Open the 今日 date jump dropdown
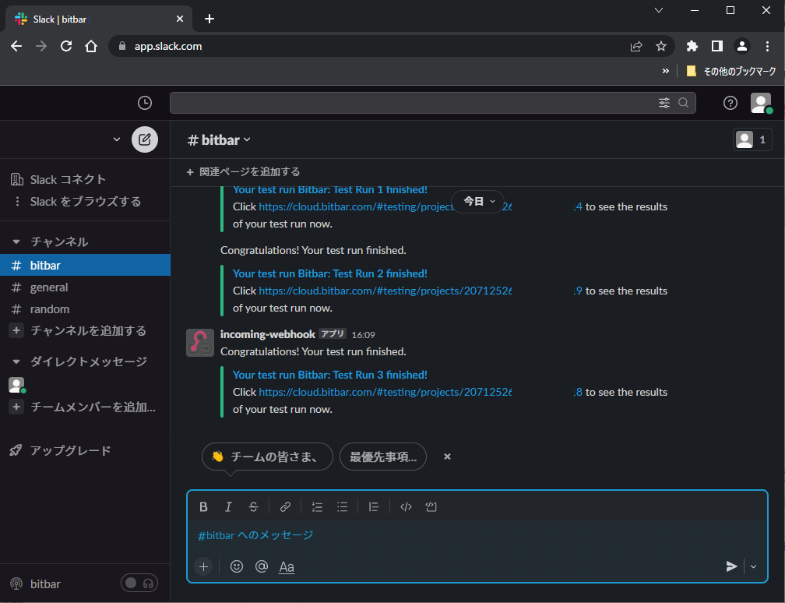This screenshot has height=603, width=785. point(478,201)
